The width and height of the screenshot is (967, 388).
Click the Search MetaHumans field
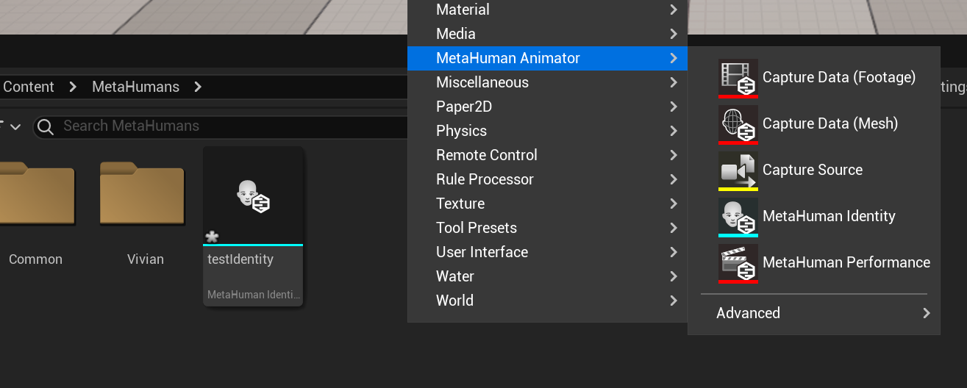[x=221, y=126]
